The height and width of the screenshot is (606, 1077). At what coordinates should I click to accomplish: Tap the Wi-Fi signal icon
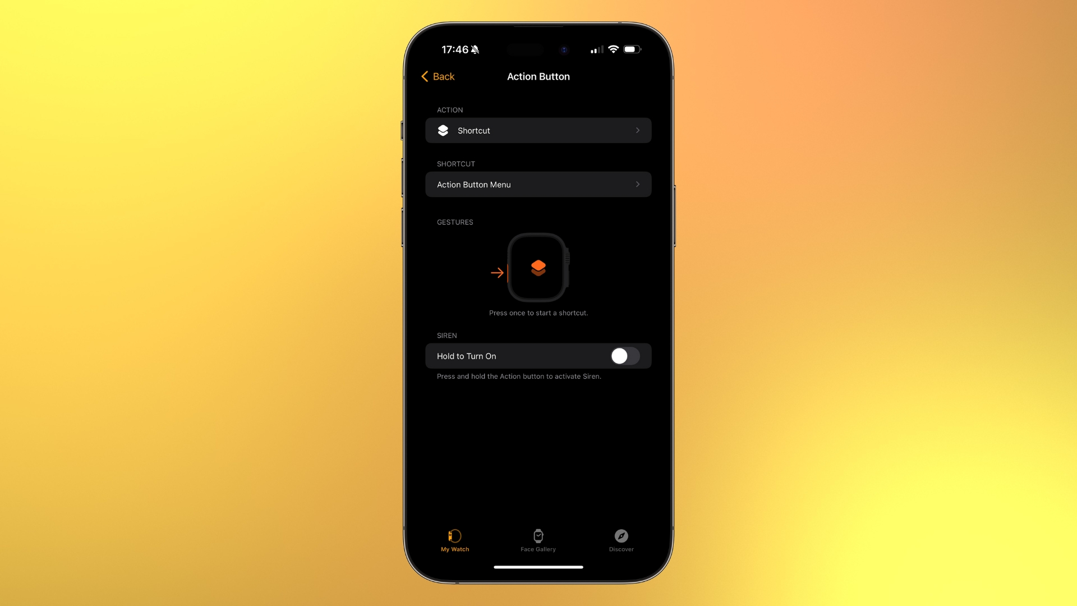click(x=613, y=49)
